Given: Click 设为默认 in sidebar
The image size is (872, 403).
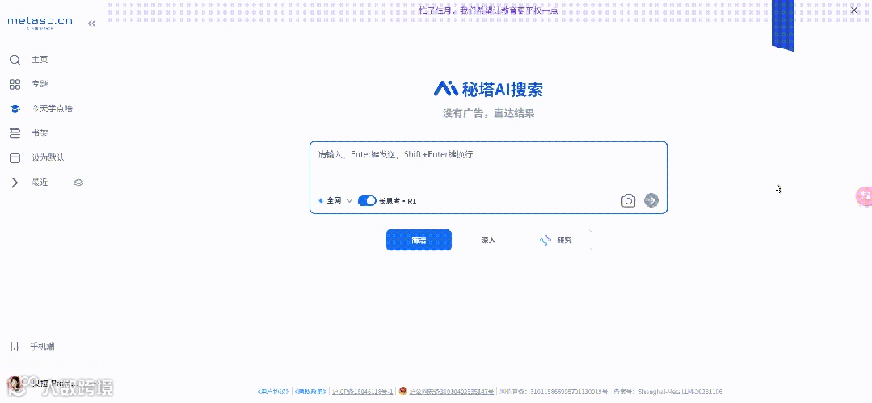Looking at the screenshot, I should (x=48, y=157).
